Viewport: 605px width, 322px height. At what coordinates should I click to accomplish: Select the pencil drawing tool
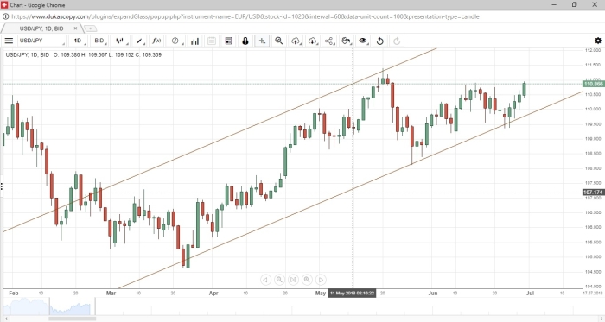(x=140, y=41)
